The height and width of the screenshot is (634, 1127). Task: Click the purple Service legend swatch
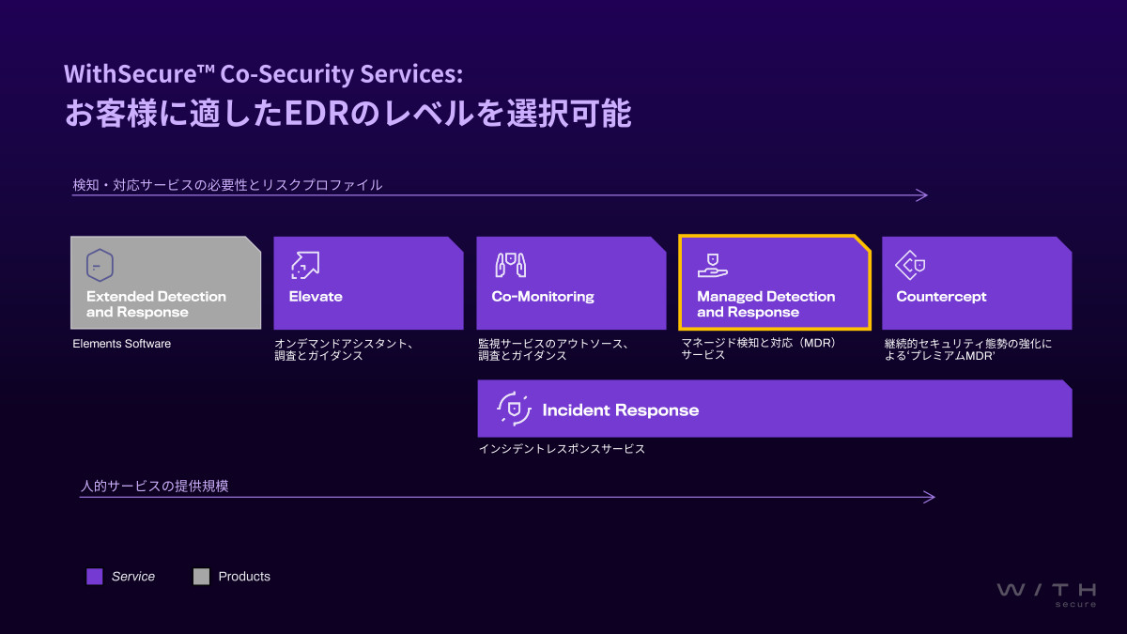point(94,577)
